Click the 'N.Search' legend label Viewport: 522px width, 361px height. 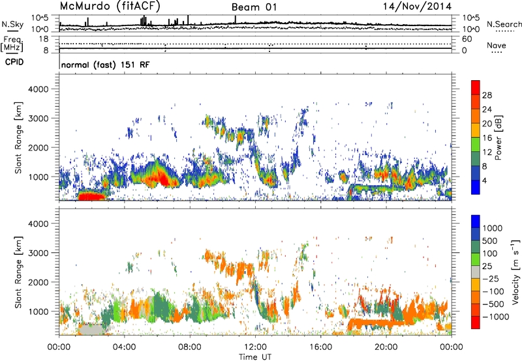(x=504, y=24)
